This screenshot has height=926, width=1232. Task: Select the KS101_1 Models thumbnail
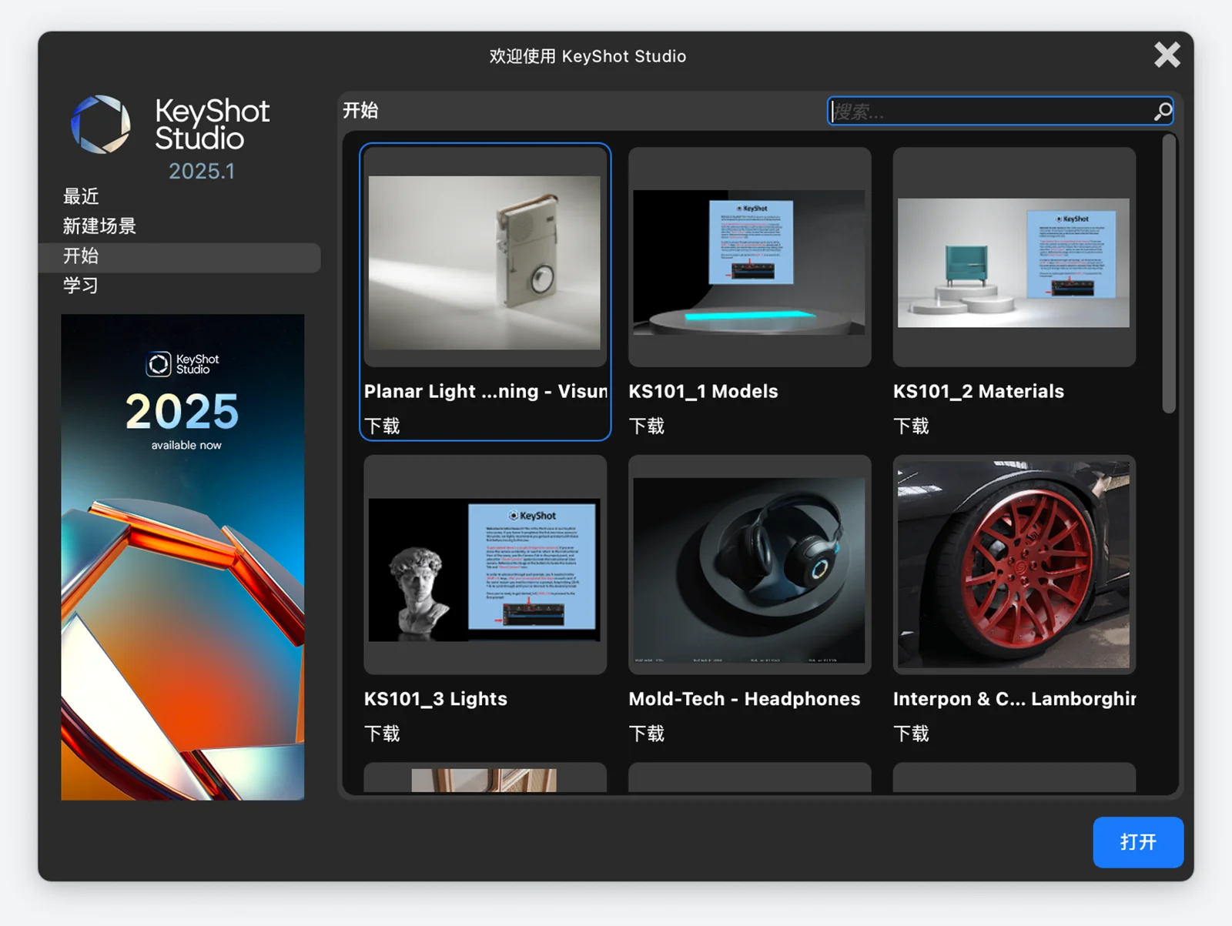[749, 262]
